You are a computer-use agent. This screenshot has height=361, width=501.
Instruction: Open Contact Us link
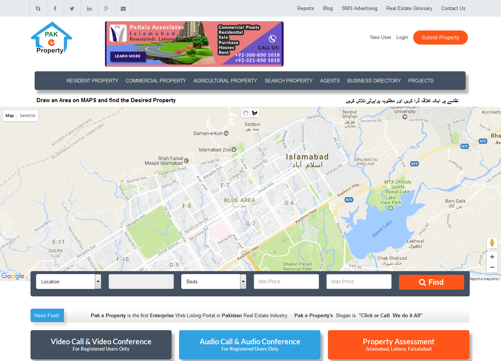453,8
